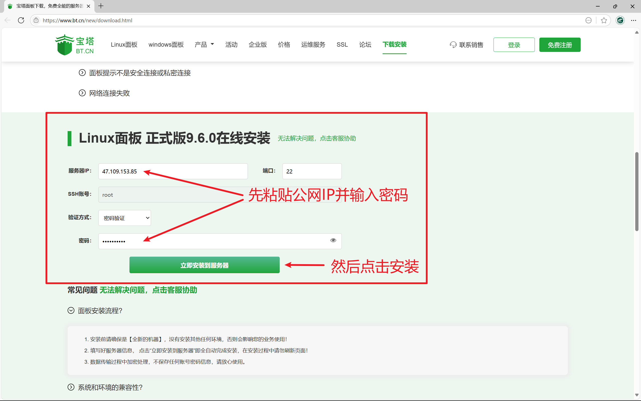Click the 免费注册 button
This screenshot has width=641, height=401.
[x=559, y=45]
